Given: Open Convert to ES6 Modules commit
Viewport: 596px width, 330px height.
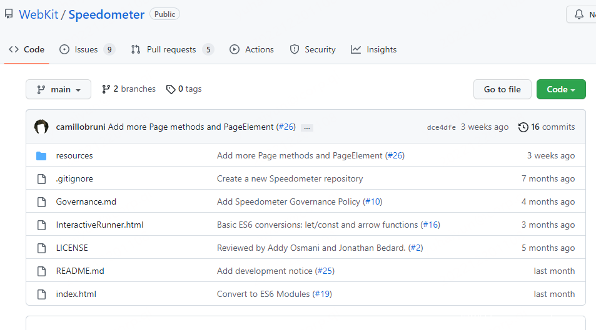Looking at the screenshot, I should pyautogui.click(x=263, y=294).
